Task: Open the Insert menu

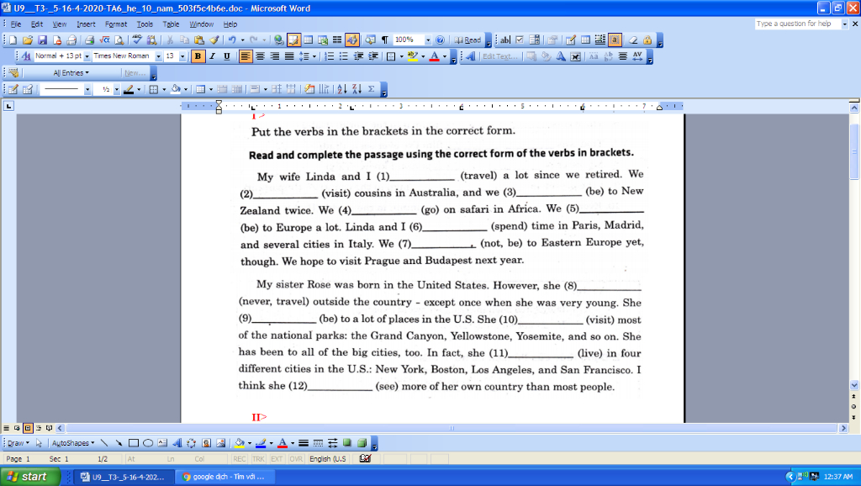Action: (x=86, y=24)
